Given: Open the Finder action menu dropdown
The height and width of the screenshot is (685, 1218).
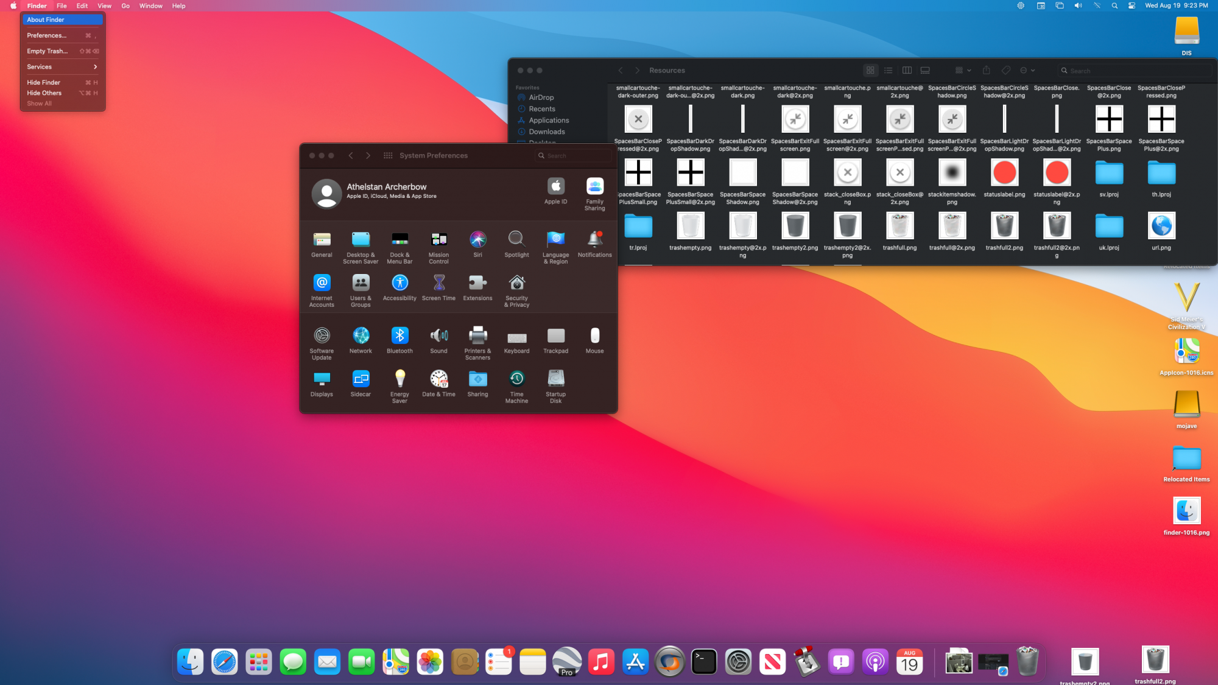Looking at the screenshot, I should tap(1027, 71).
